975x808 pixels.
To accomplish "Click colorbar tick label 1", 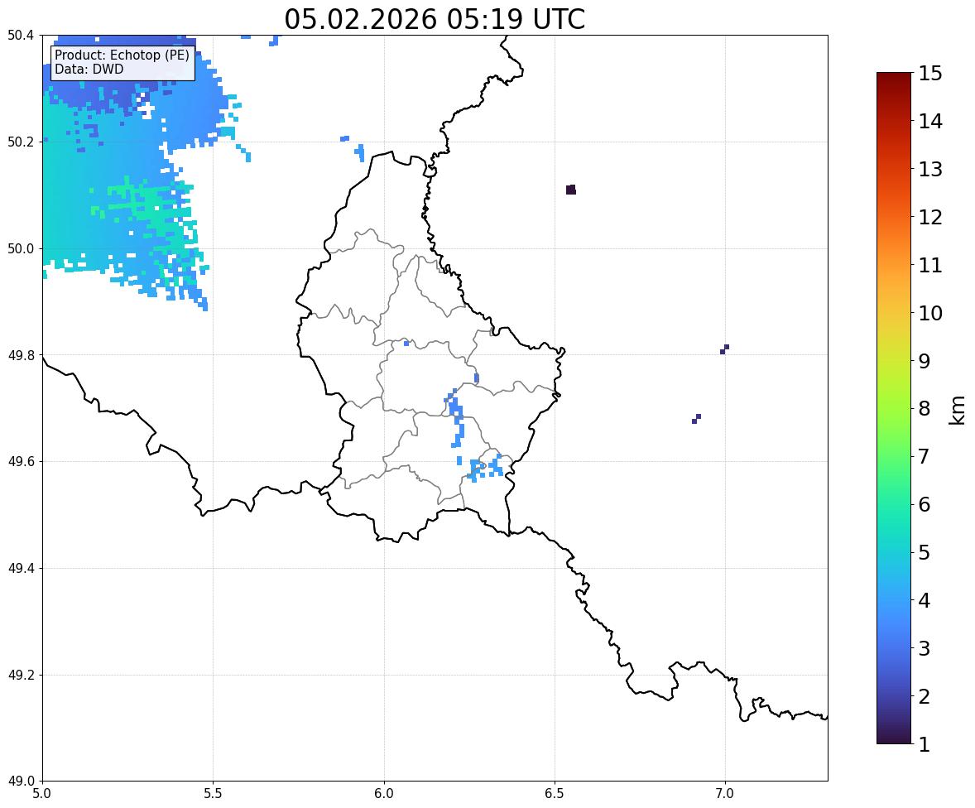I will 925,744.
